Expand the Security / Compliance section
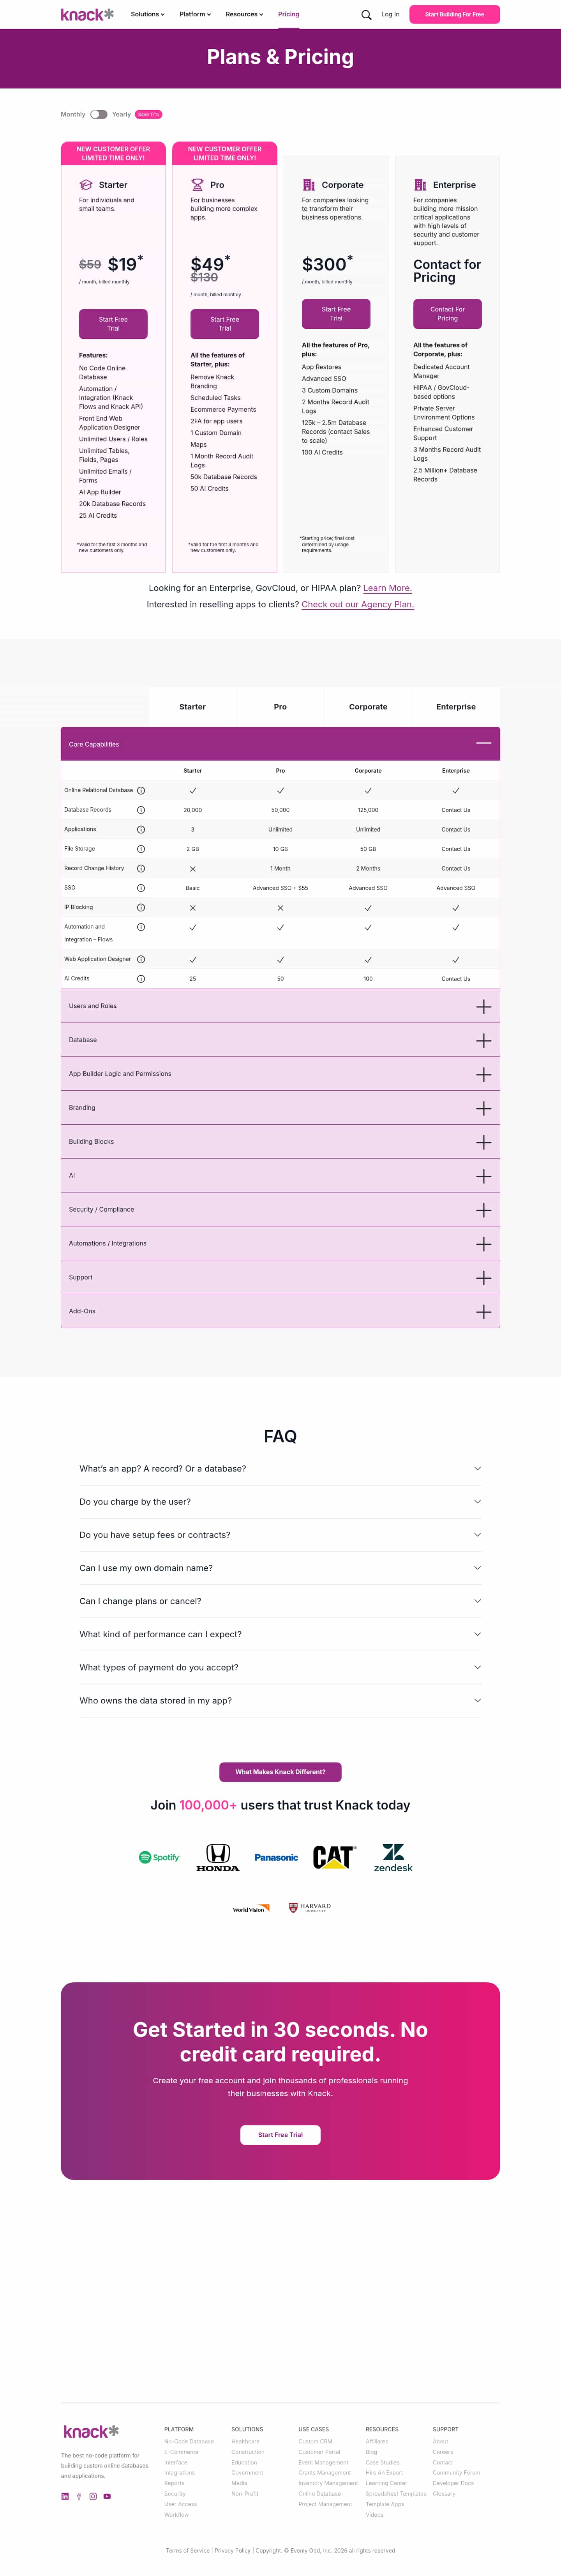Viewport: 561px width, 2576px height. coord(483,1210)
